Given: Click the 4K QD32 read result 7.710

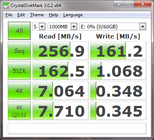Looking at the screenshot, I should tap(60, 111).
